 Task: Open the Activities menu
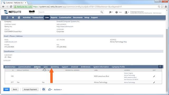point(27,17)
